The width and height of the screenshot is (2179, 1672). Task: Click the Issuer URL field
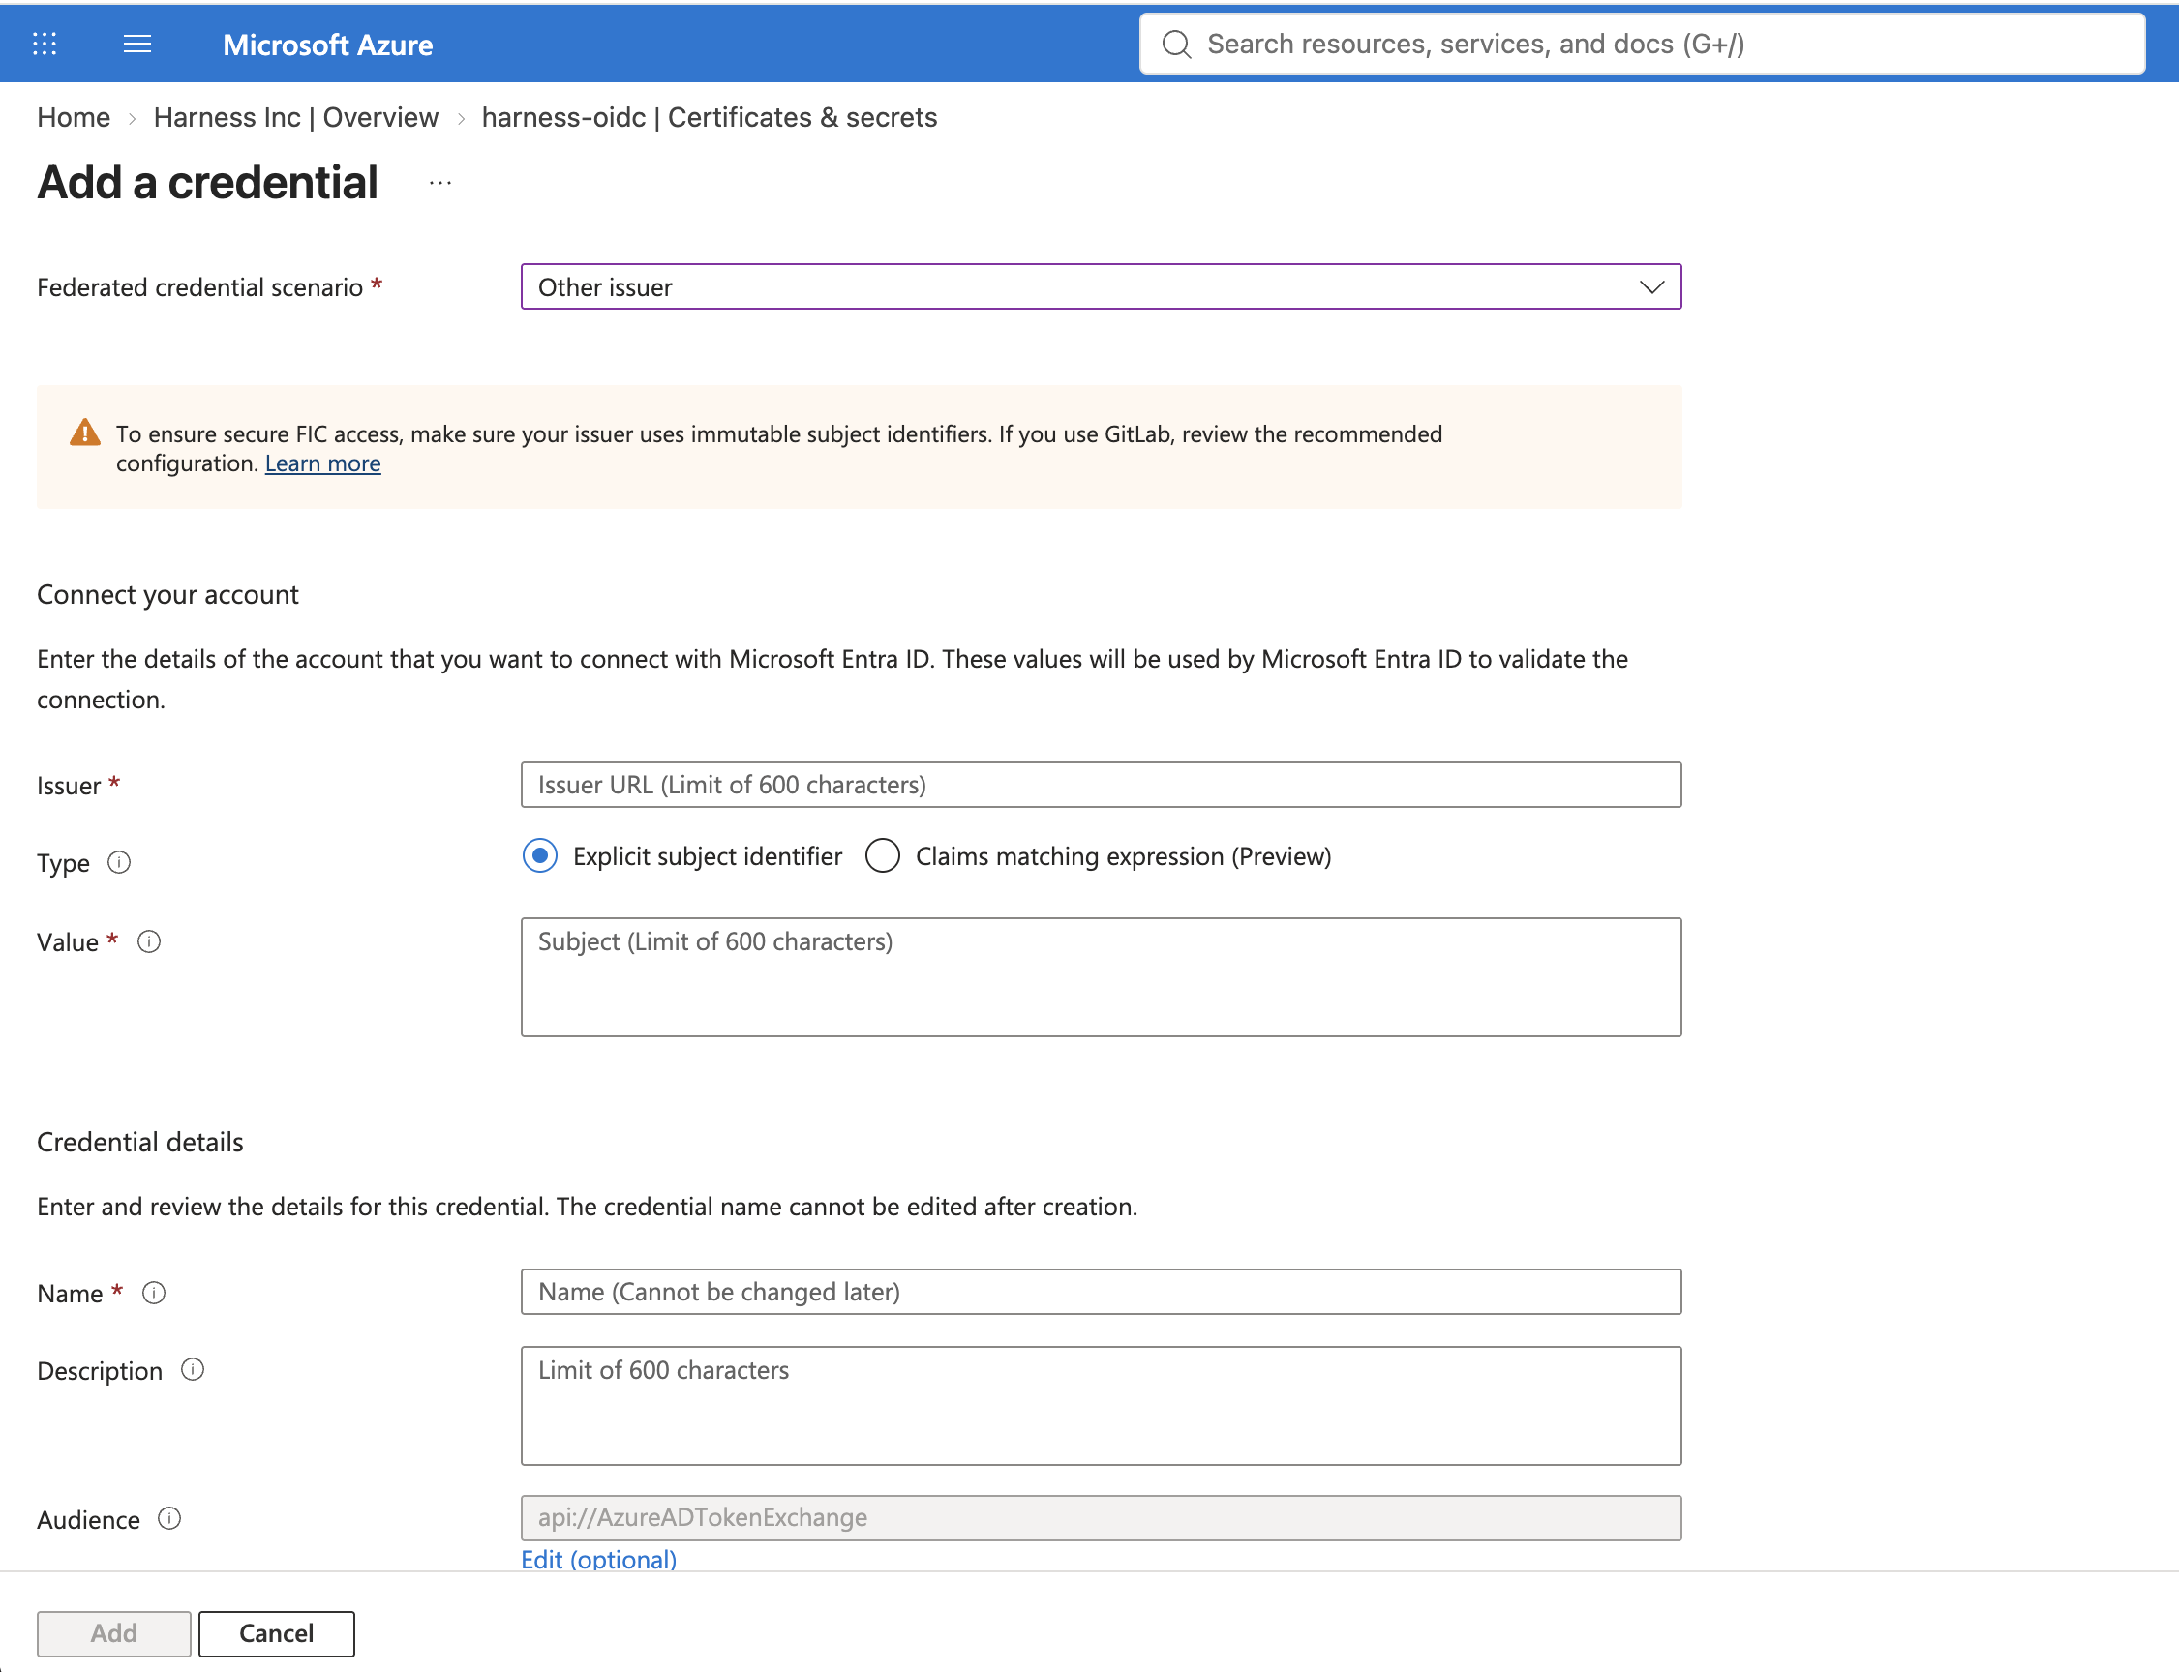pyautogui.click(x=1101, y=785)
